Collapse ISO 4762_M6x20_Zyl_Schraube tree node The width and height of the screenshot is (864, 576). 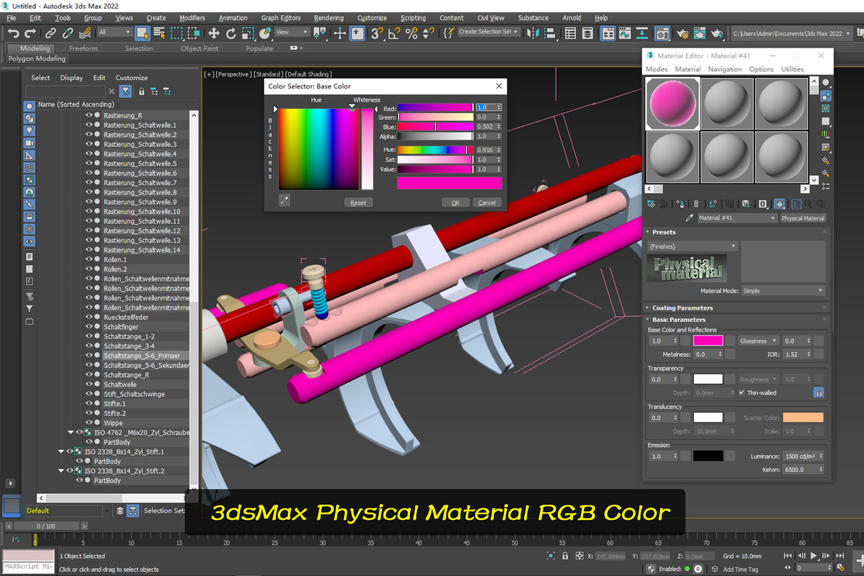point(71,433)
